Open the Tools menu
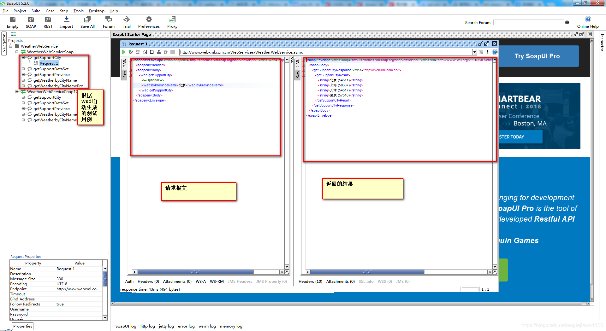Viewport: 606px width, 331px height. click(x=78, y=11)
